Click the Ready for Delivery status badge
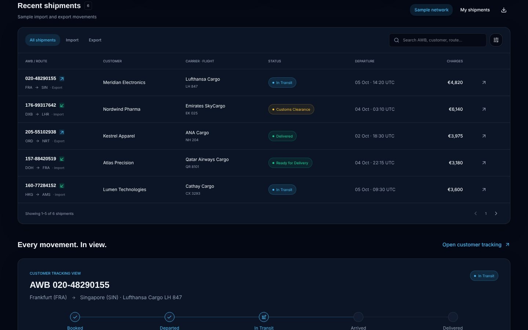 coord(290,163)
